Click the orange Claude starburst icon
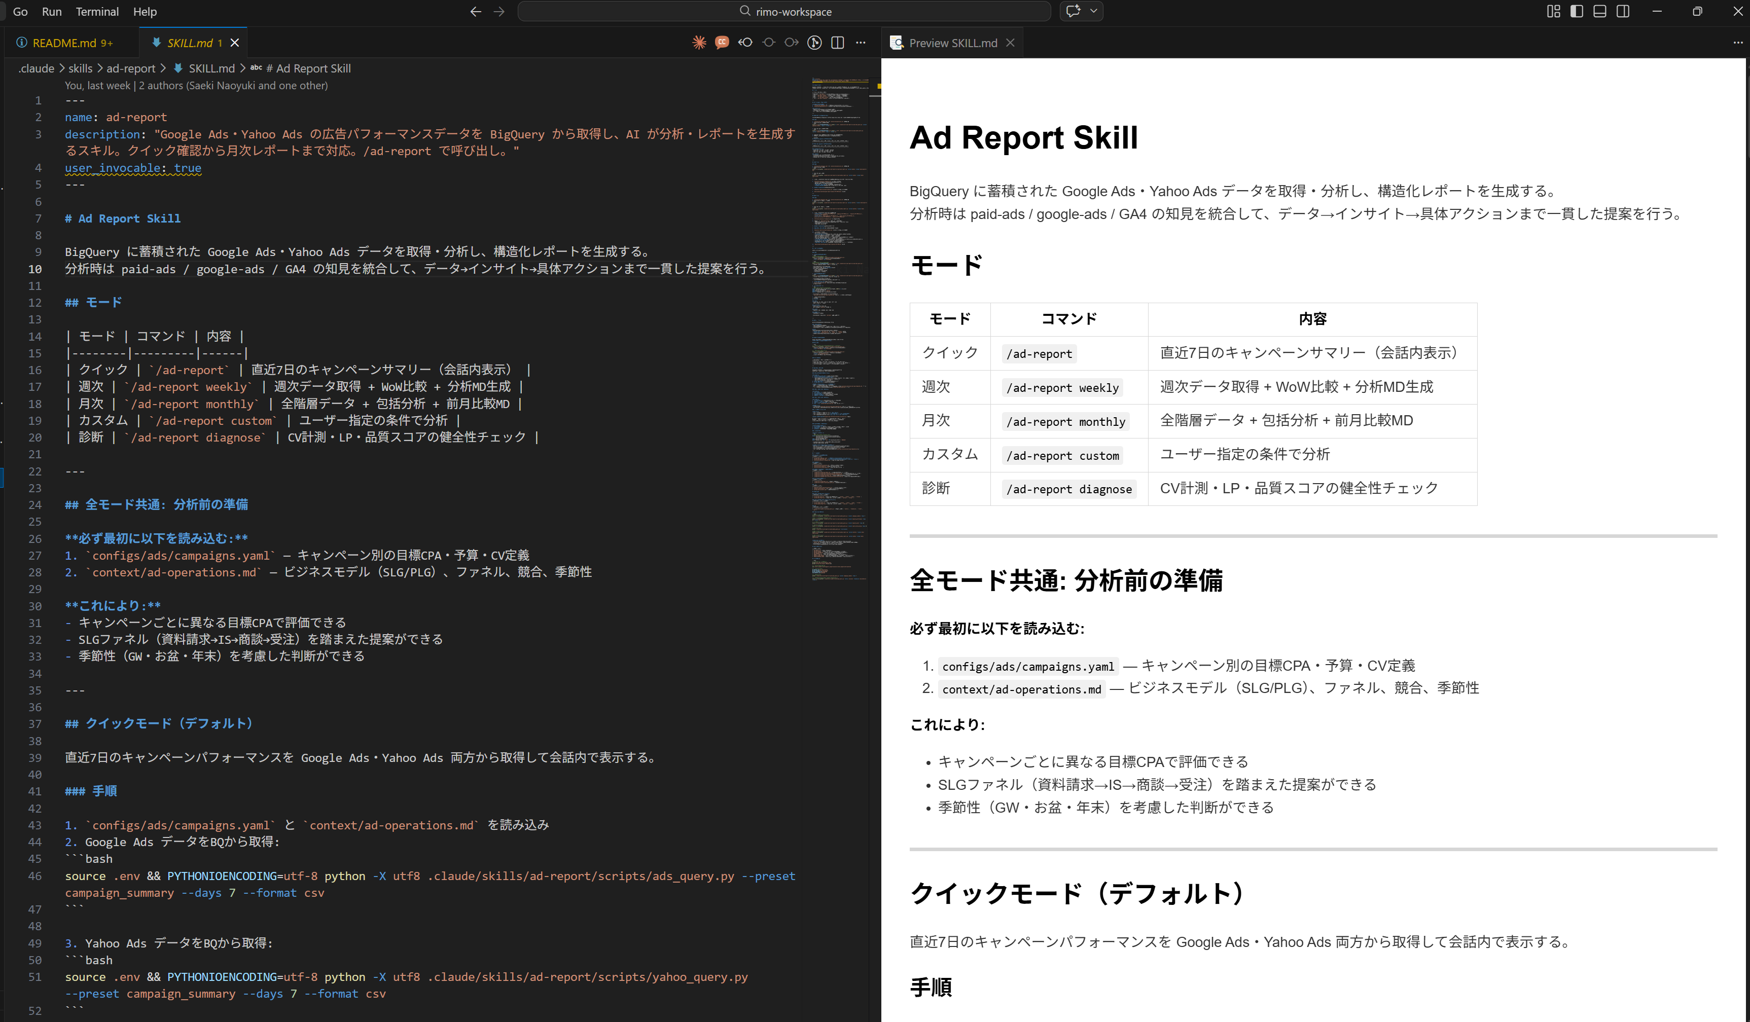The height and width of the screenshot is (1022, 1750). pyautogui.click(x=699, y=43)
